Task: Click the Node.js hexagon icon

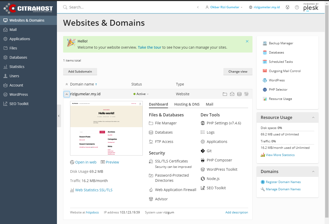Action: 203,179
